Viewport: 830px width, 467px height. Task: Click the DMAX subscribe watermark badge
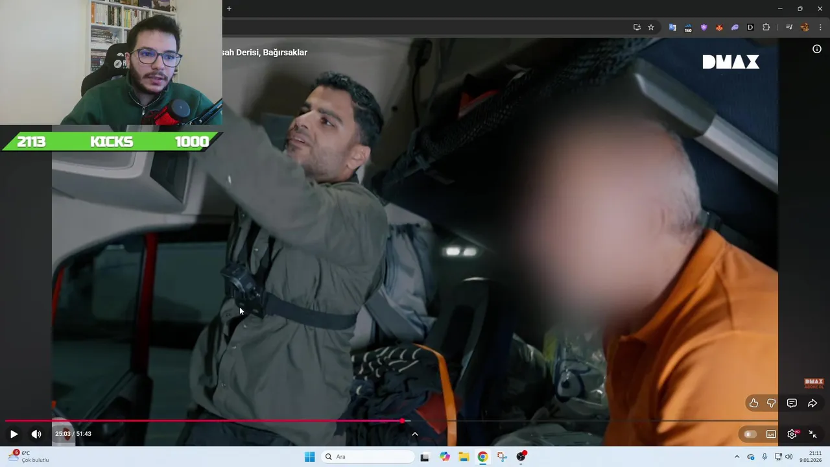(814, 383)
